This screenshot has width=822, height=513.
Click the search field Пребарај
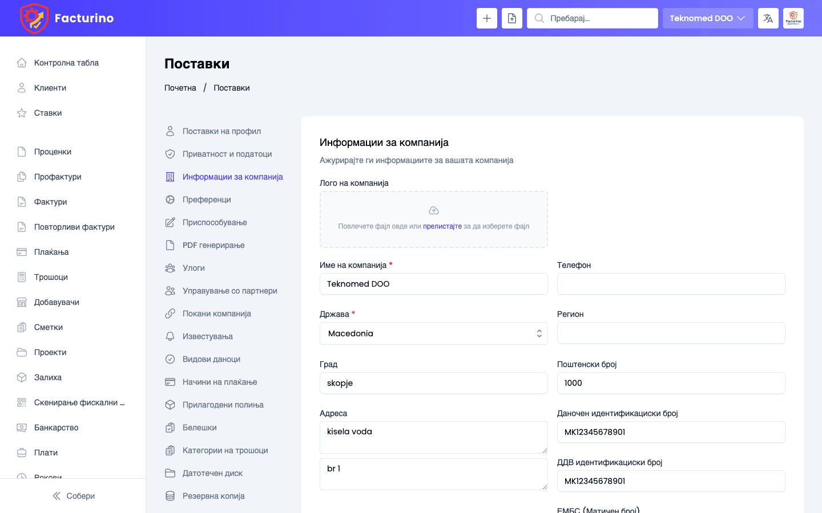coord(592,18)
